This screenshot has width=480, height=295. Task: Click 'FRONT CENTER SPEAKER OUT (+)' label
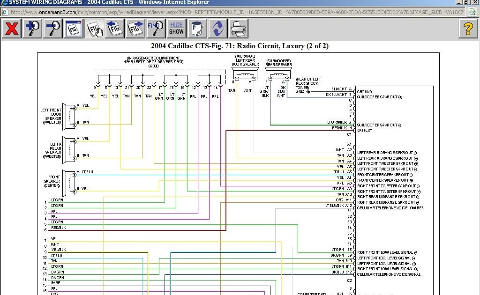pyautogui.click(x=385, y=180)
